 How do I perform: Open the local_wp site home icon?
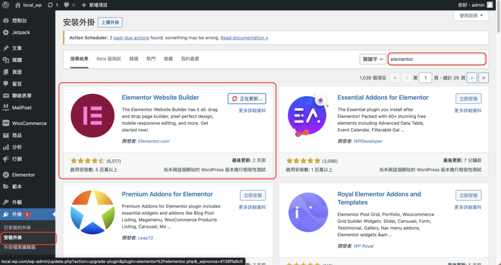(18, 5)
